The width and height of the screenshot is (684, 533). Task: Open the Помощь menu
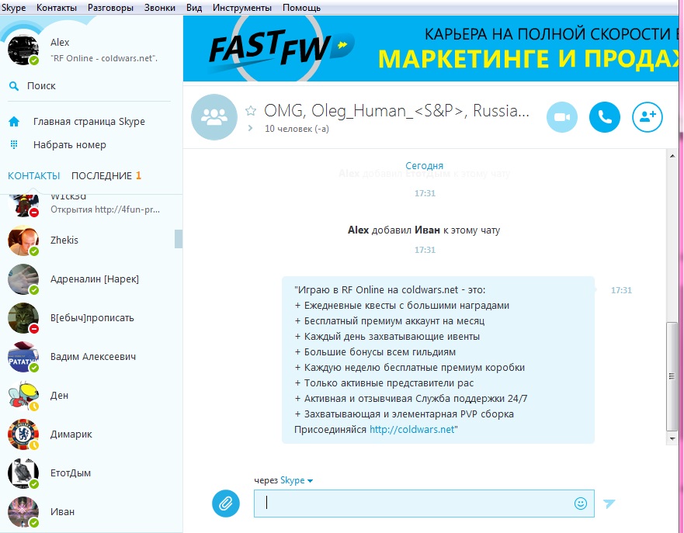click(x=301, y=8)
